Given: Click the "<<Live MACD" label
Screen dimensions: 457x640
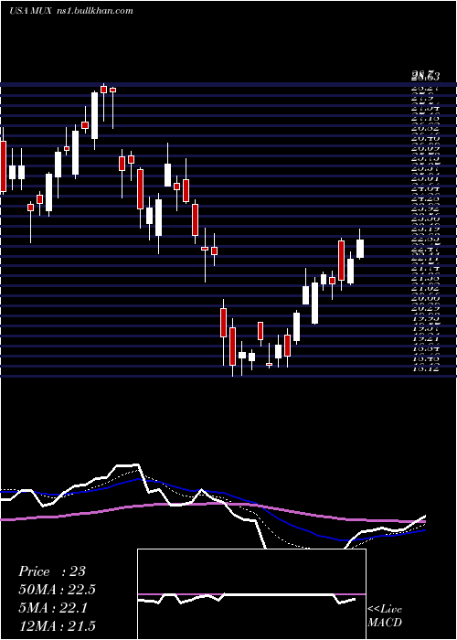Looking at the screenshot, I should [x=385, y=615].
